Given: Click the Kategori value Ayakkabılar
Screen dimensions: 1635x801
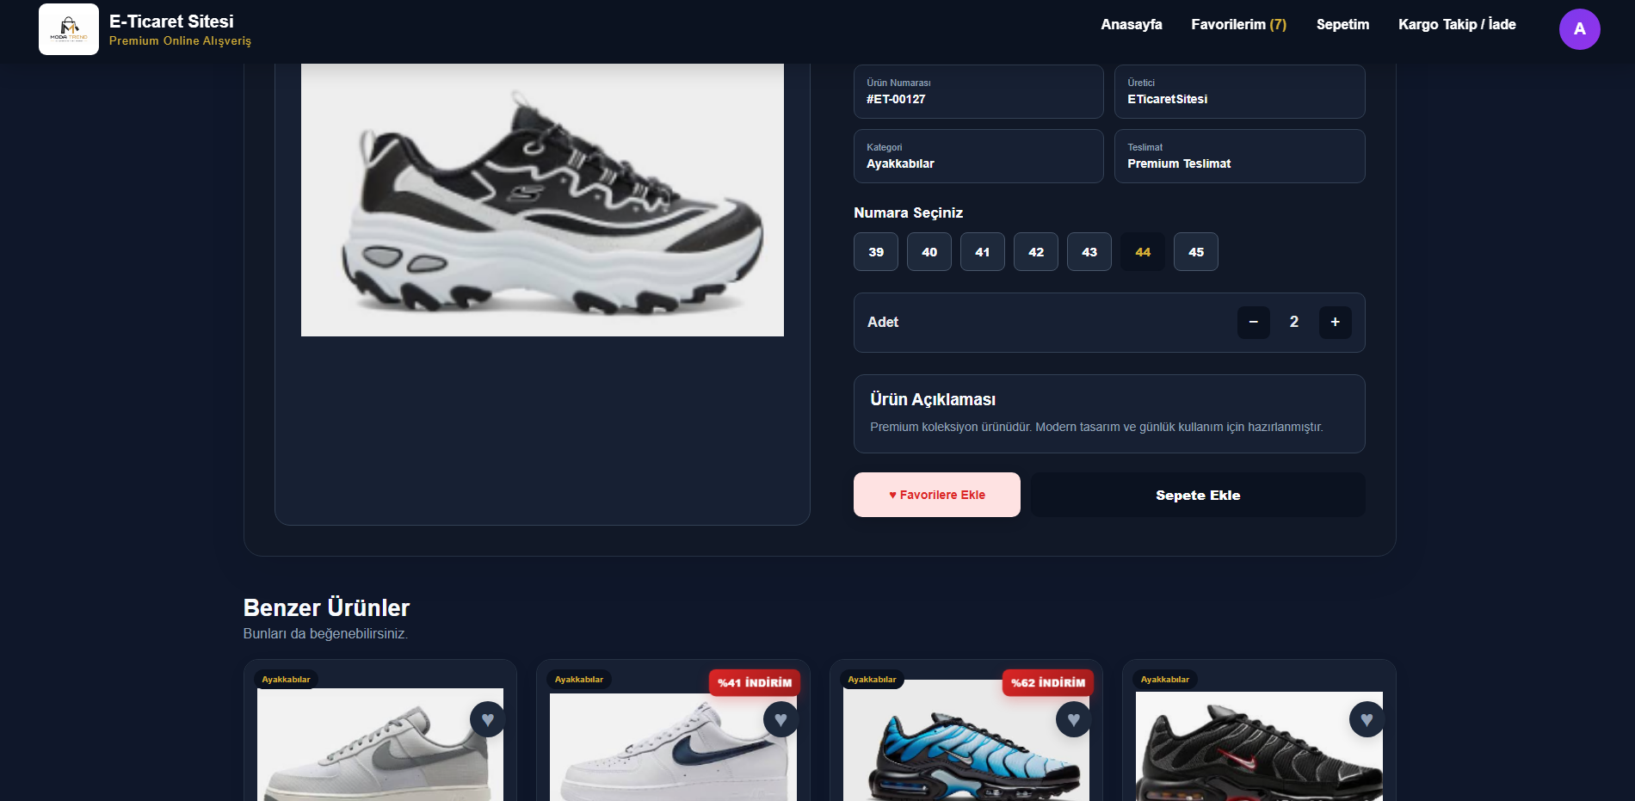Looking at the screenshot, I should 900,163.
